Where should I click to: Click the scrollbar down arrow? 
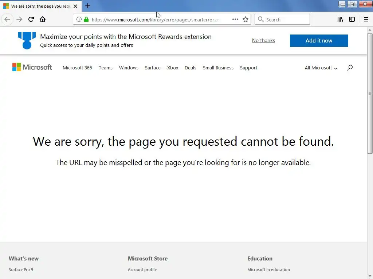tap(370, 276)
